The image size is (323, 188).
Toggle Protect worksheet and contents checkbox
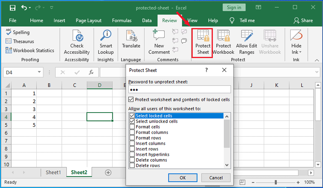[131, 100]
